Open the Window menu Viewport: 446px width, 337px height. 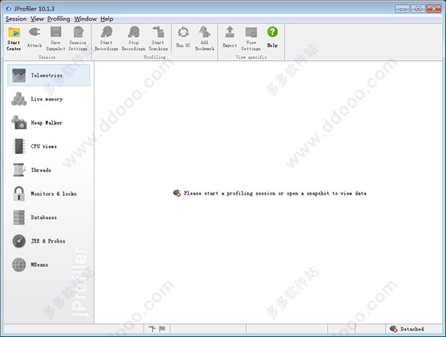point(85,19)
